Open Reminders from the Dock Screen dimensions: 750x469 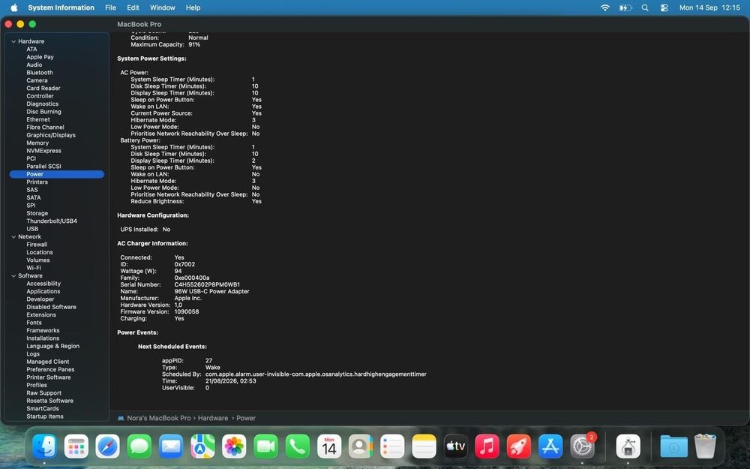(392, 446)
